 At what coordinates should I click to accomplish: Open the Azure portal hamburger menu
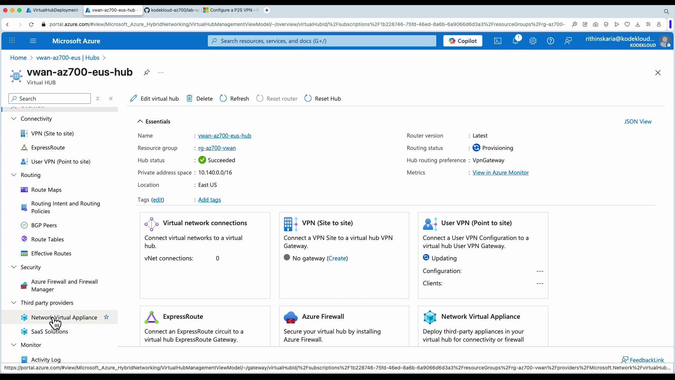tap(33, 41)
